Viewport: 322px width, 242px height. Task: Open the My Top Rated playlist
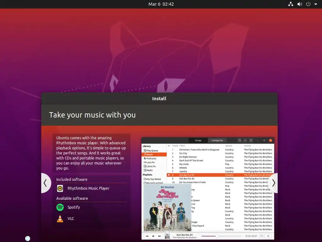click(153, 179)
